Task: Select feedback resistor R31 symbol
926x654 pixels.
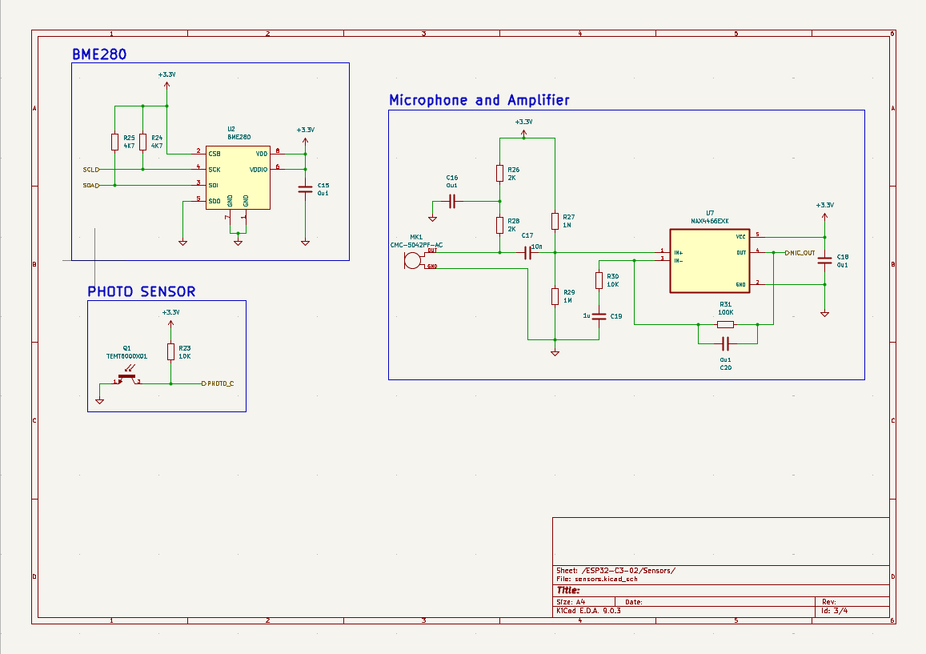Action: [725, 324]
